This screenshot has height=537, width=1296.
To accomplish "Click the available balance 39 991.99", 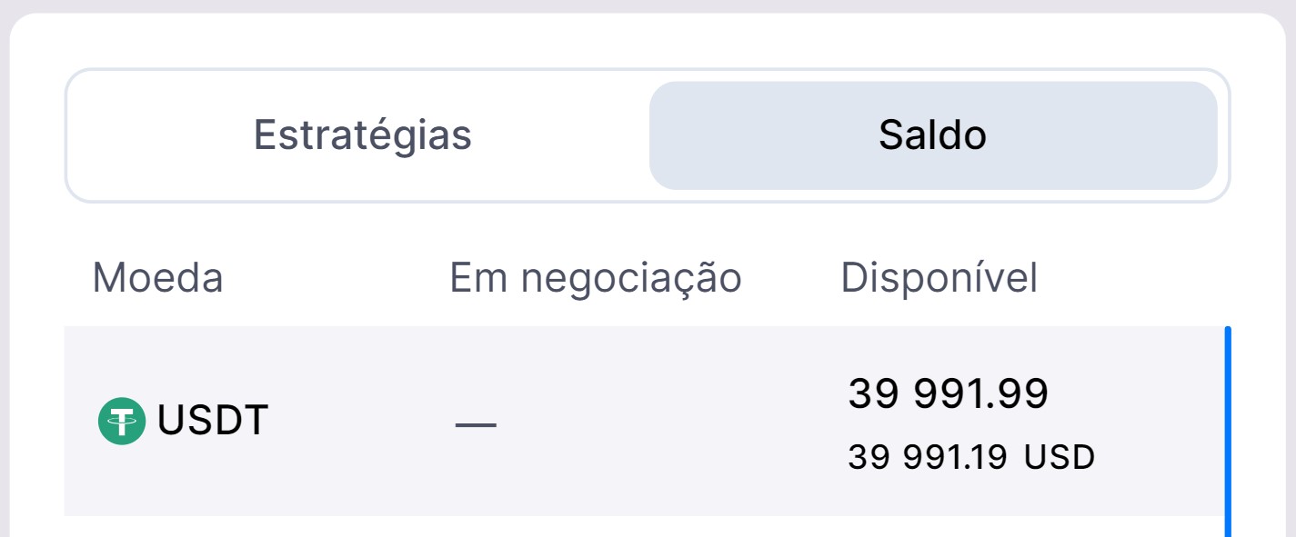I will tap(948, 393).
